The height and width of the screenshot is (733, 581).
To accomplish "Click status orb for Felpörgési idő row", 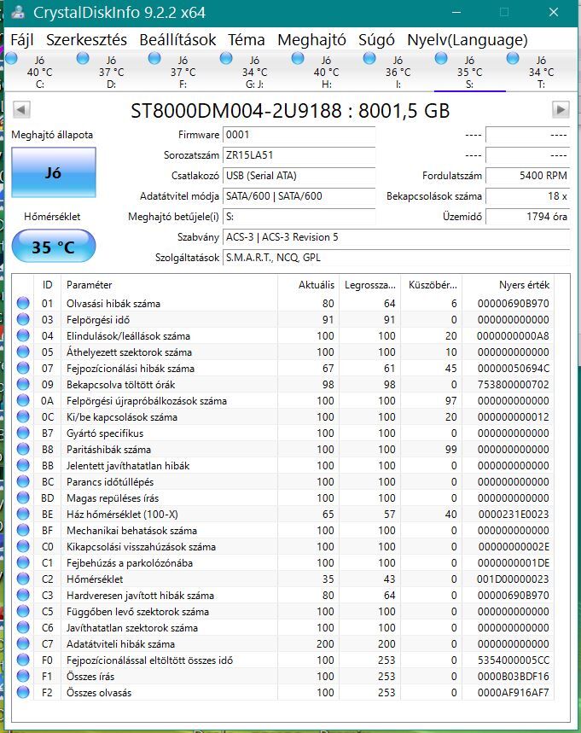I will (23, 319).
